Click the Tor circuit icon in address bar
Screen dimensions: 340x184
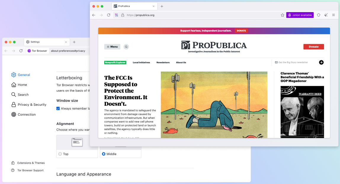point(117,15)
